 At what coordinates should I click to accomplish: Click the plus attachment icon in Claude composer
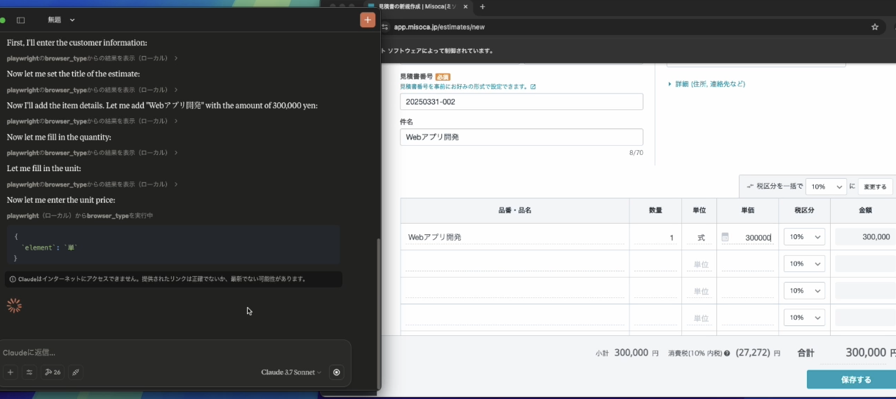click(x=11, y=372)
